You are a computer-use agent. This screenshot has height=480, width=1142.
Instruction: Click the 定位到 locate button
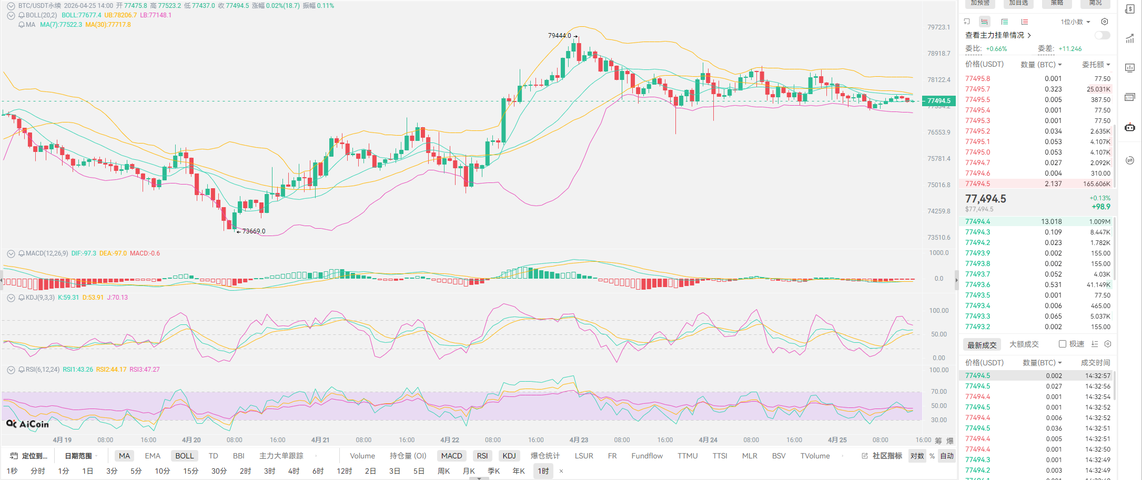coord(29,456)
